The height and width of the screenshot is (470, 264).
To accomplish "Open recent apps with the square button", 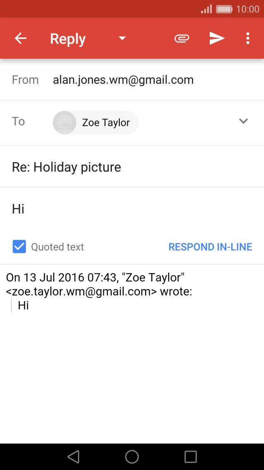I will (190, 457).
